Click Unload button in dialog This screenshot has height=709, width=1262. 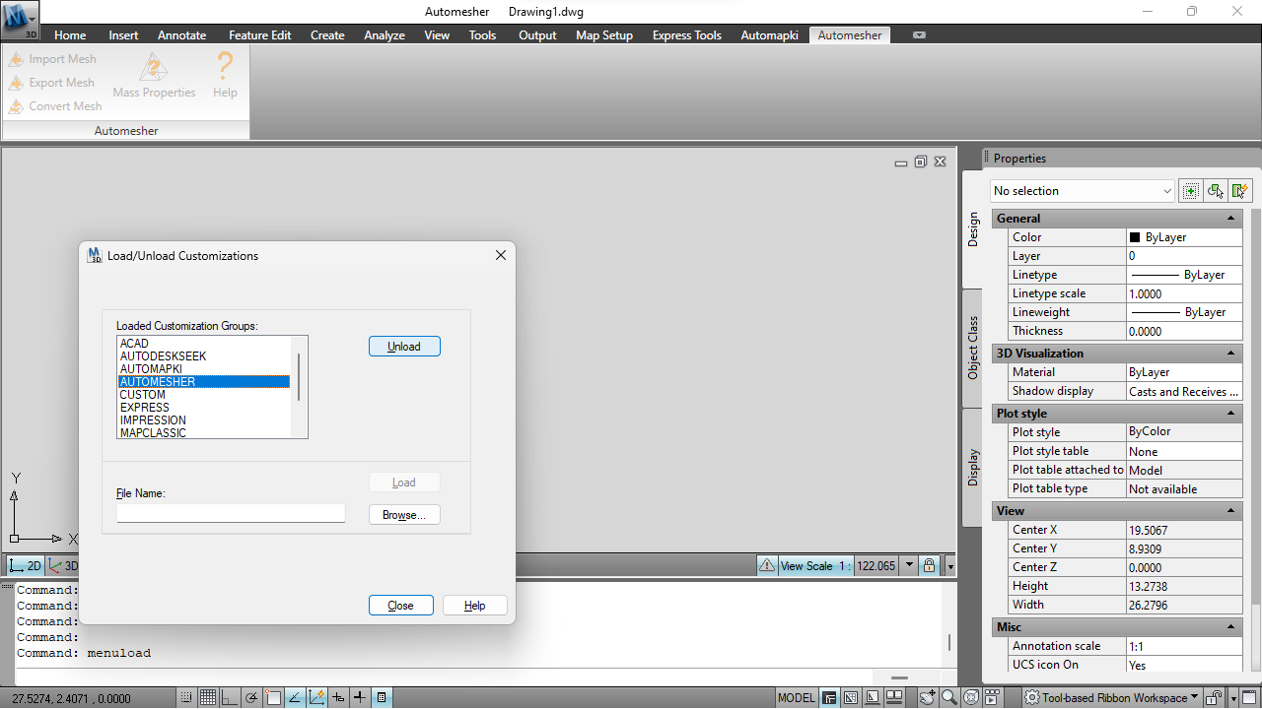coord(404,347)
